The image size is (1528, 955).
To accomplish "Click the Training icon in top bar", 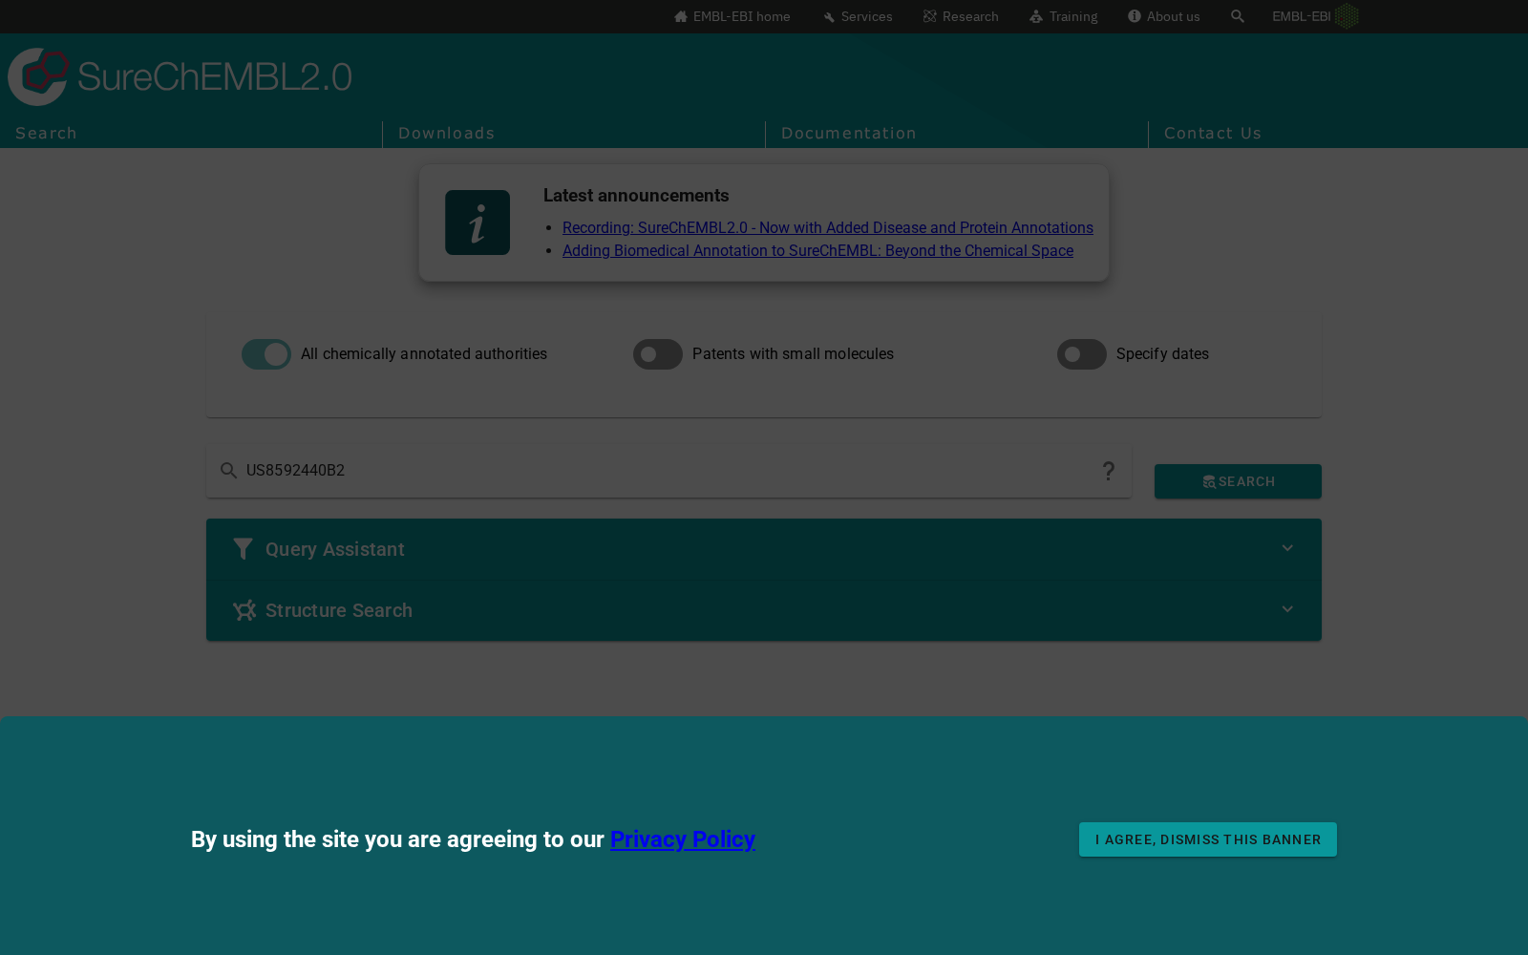I will (1036, 16).
